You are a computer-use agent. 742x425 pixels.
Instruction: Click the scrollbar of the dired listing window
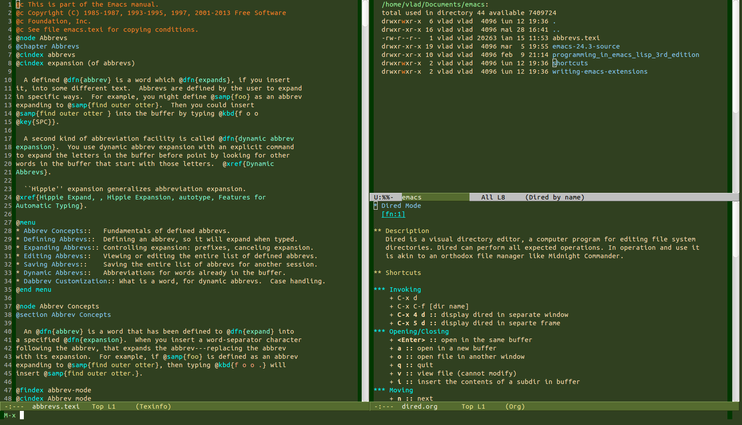(x=735, y=96)
